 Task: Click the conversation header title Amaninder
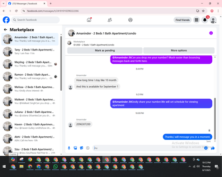(x=106, y=33)
